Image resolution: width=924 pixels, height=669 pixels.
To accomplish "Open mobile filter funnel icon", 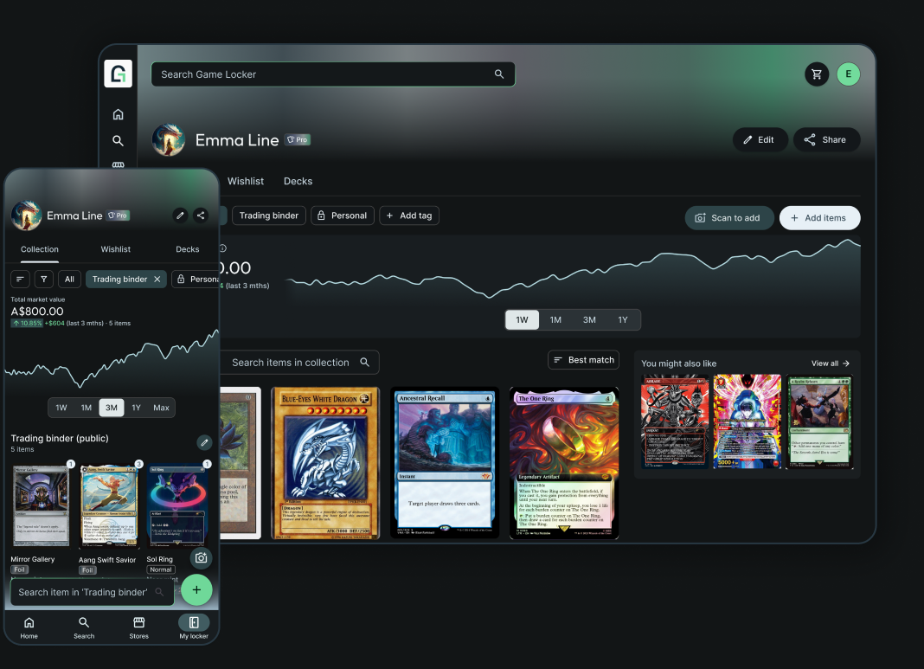I will click(43, 280).
